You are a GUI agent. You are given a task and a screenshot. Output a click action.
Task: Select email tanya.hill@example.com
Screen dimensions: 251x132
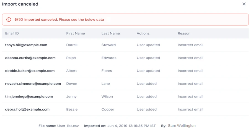pyautogui.click(x=26, y=45)
